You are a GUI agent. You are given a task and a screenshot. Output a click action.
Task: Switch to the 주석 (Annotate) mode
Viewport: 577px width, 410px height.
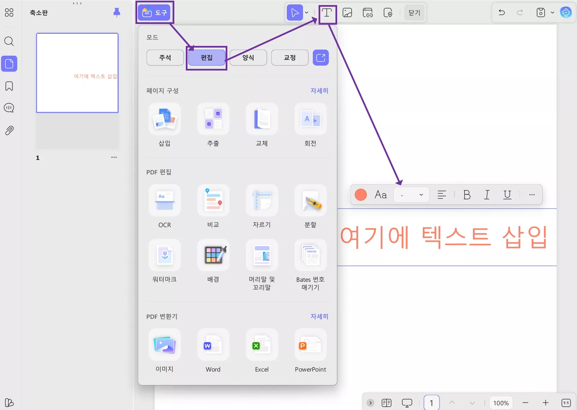[x=165, y=57]
